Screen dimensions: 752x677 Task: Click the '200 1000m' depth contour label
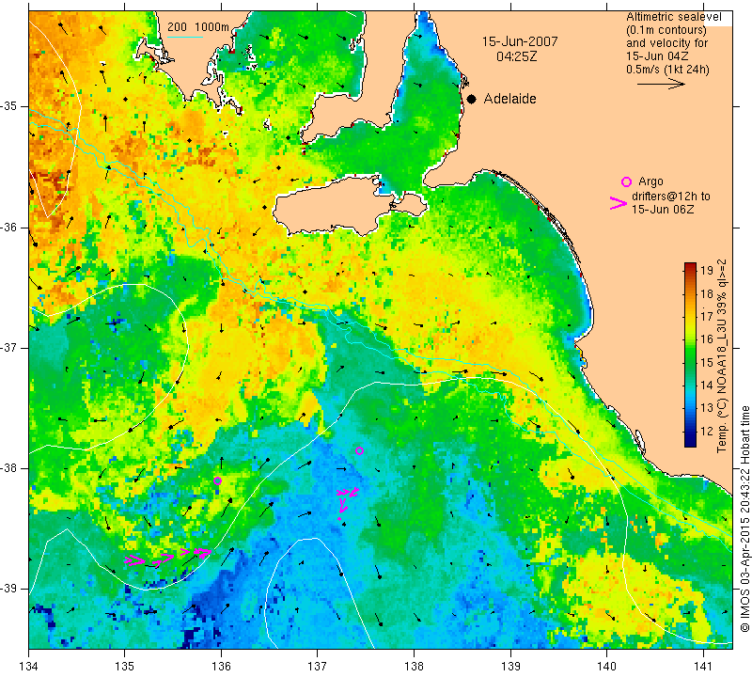pyautogui.click(x=198, y=27)
